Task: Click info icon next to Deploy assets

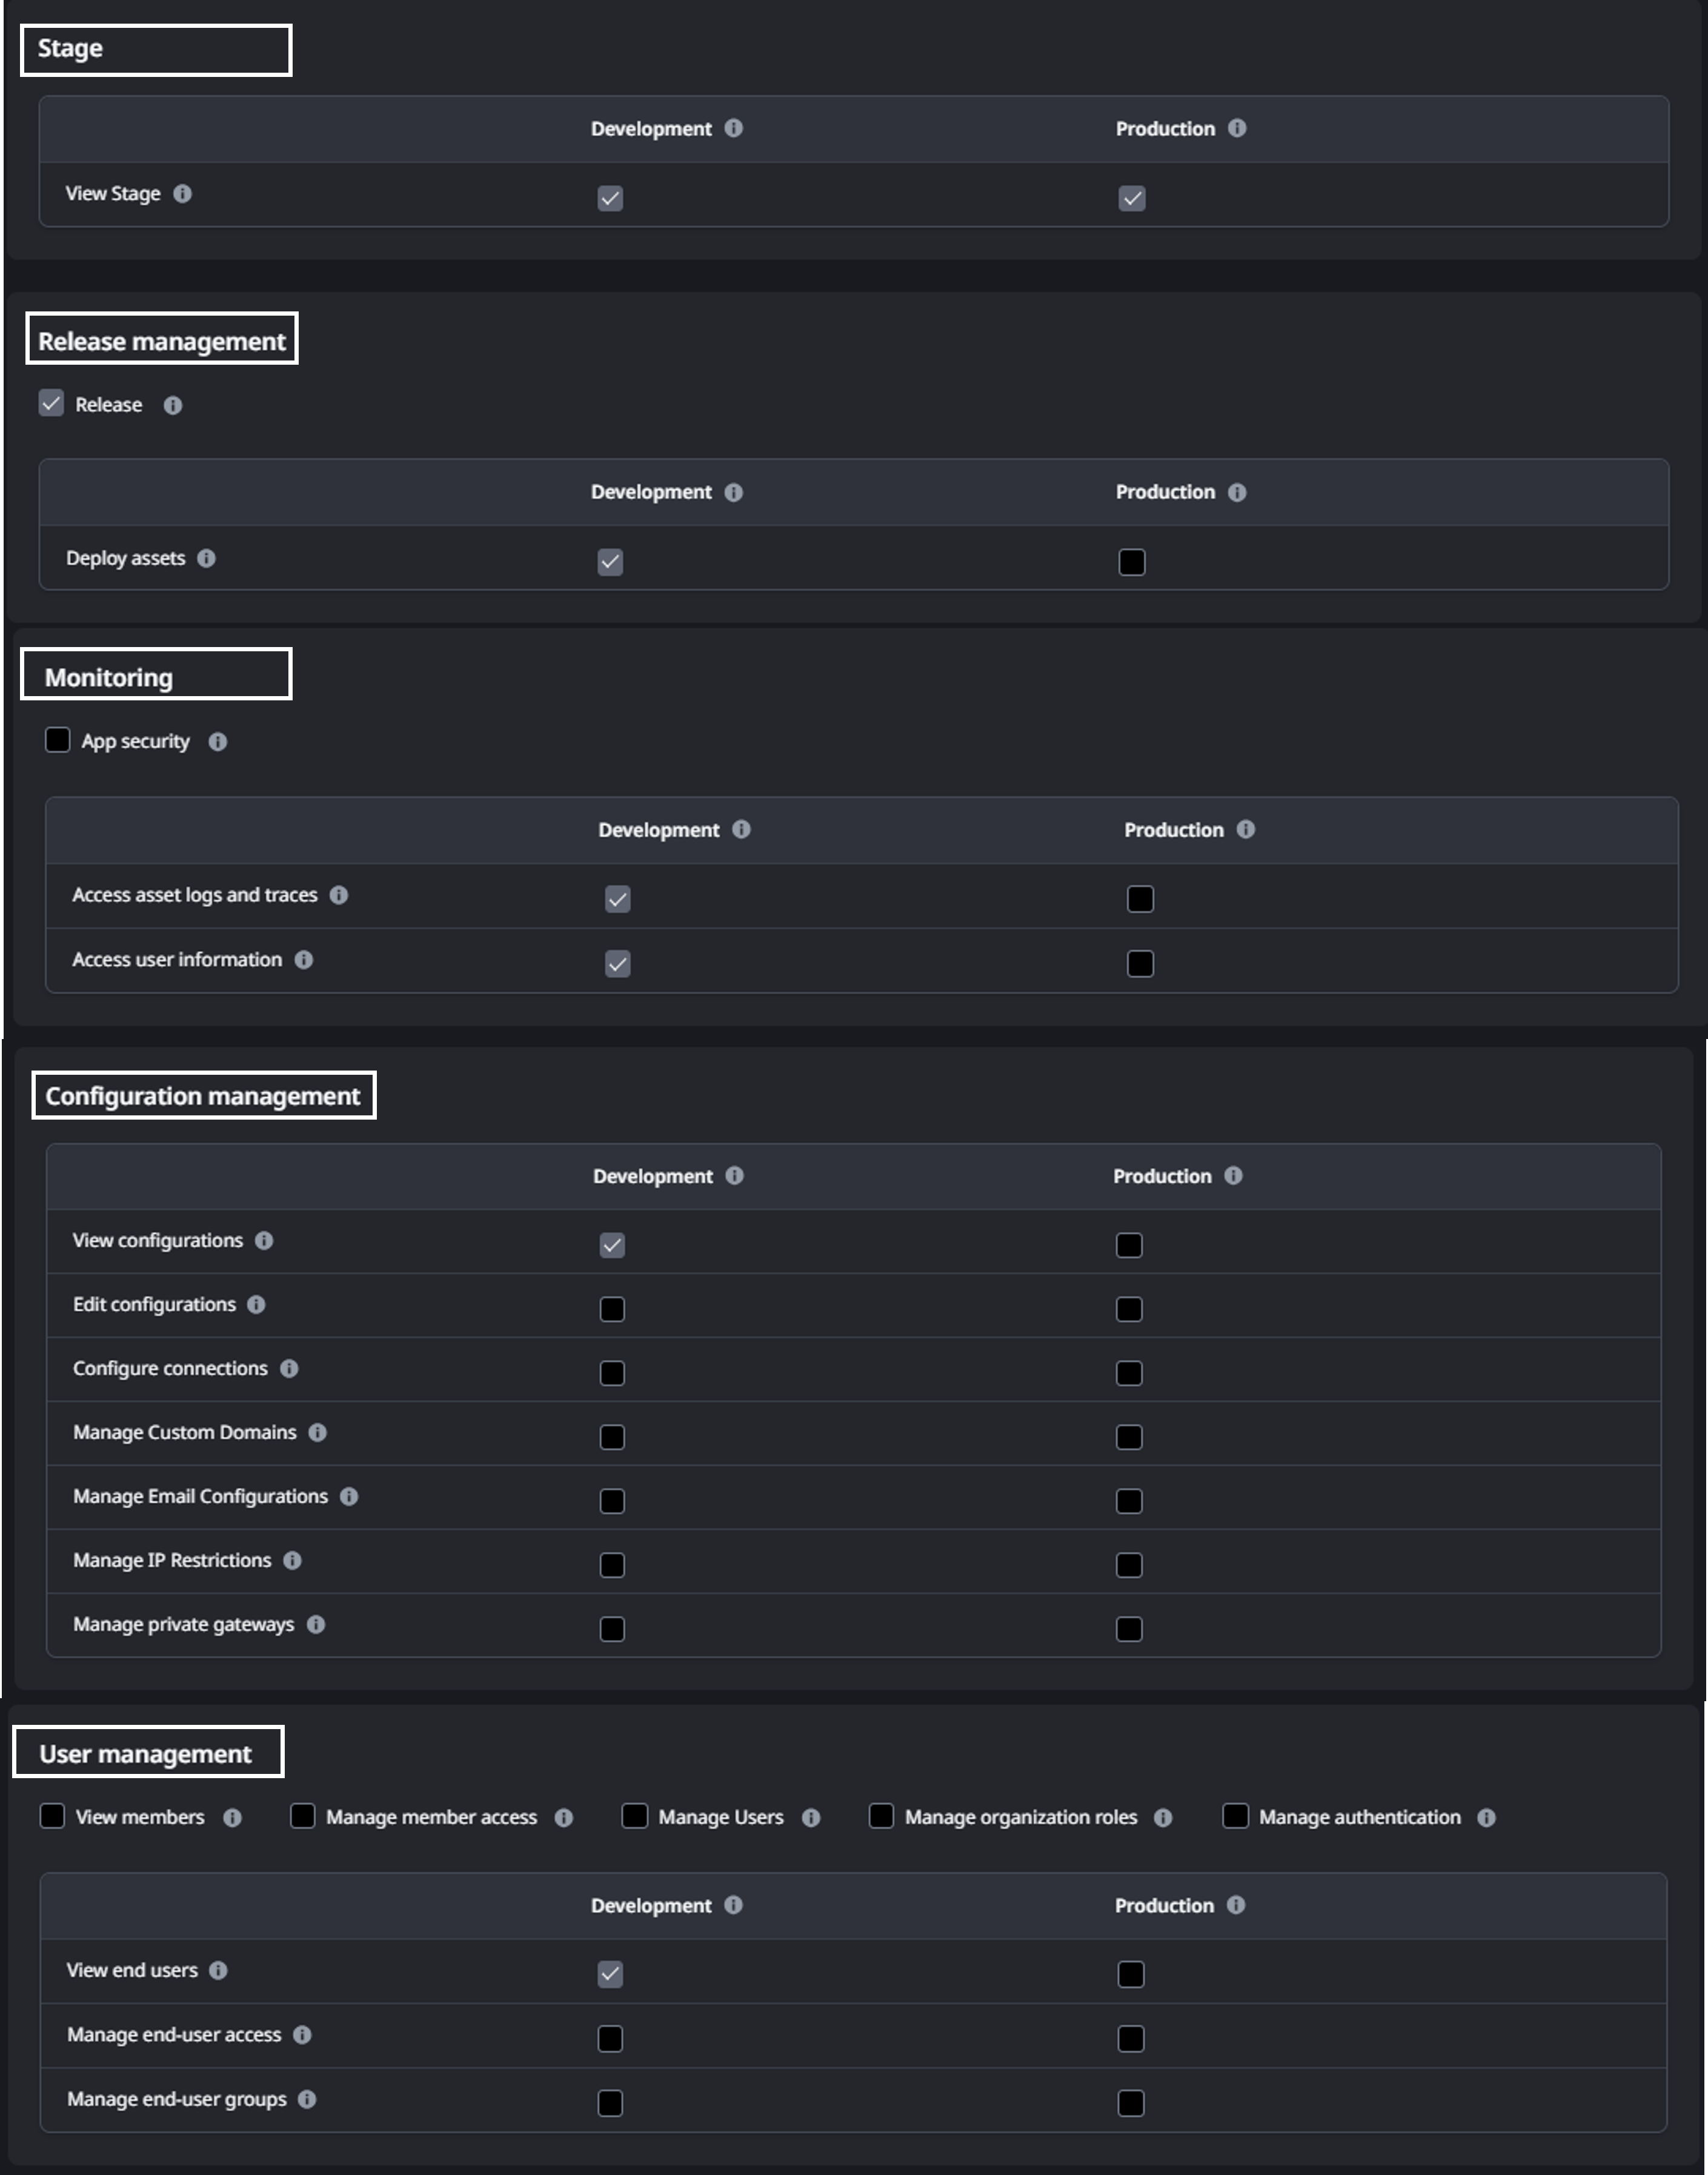Action: (206, 558)
